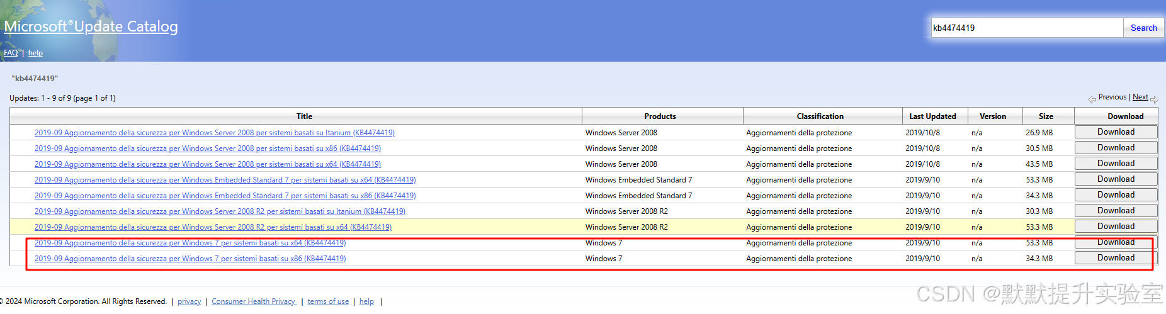Go to Next results page
This screenshot has width=1166, height=314.
click(1140, 97)
